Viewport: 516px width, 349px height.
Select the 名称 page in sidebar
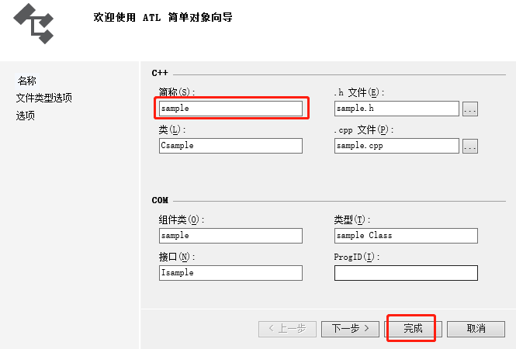[x=26, y=81]
